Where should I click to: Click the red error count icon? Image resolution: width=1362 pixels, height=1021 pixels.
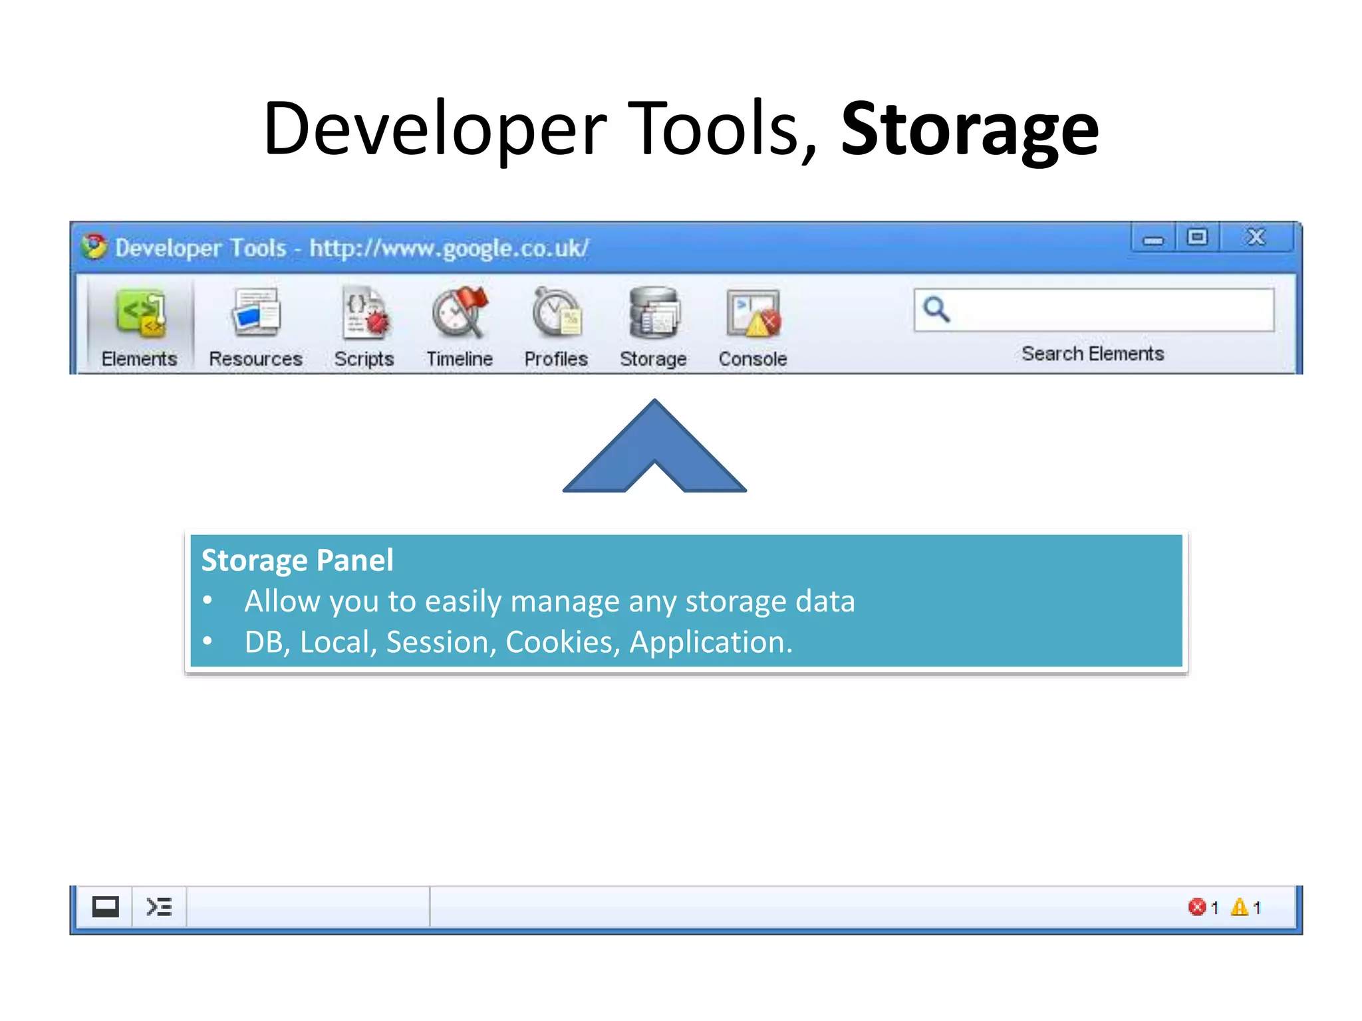tap(1197, 907)
